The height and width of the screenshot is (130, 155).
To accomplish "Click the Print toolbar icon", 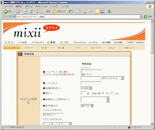I will click(84, 11).
